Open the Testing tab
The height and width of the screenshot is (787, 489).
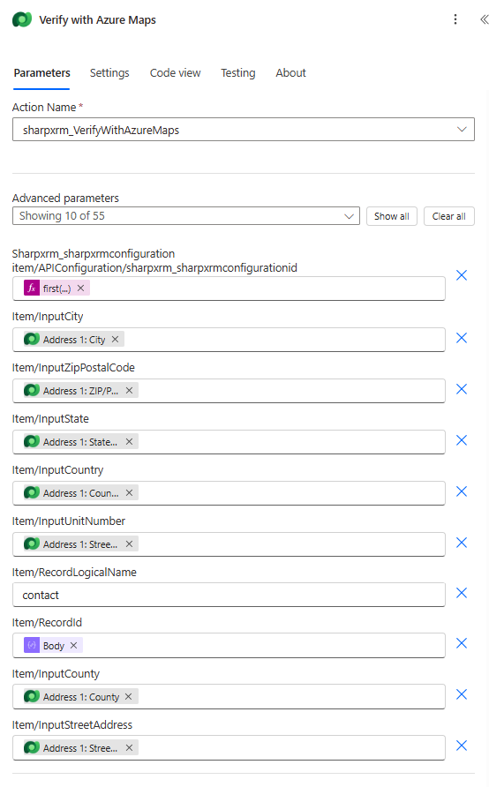(x=238, y=72)
